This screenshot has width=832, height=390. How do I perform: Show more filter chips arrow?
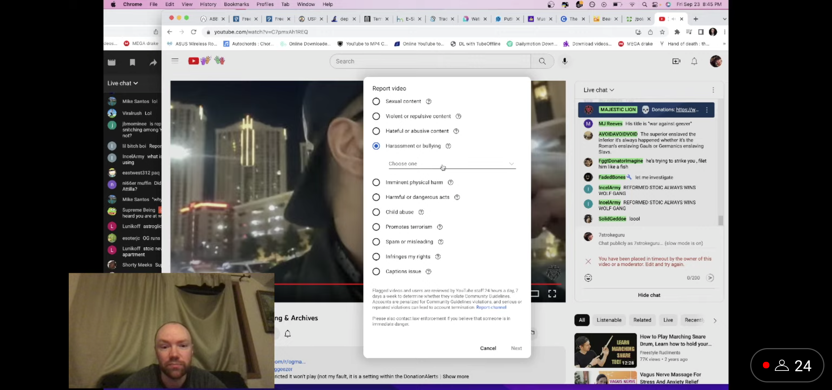tap(715, 320)
